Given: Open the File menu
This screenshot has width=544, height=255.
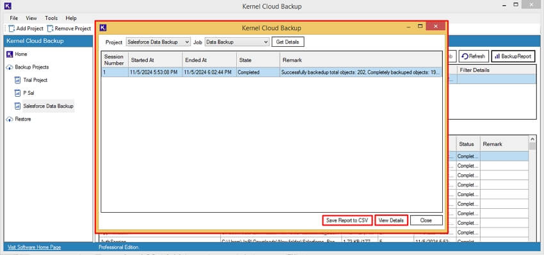Looking at the screenshot, I should tap(14, 18).
